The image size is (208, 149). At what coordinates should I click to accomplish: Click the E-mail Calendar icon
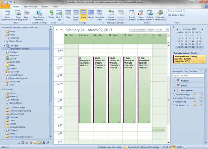pos(132,16)
